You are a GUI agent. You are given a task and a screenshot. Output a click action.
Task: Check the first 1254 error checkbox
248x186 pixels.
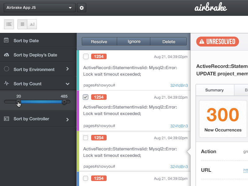coord(85,56)
